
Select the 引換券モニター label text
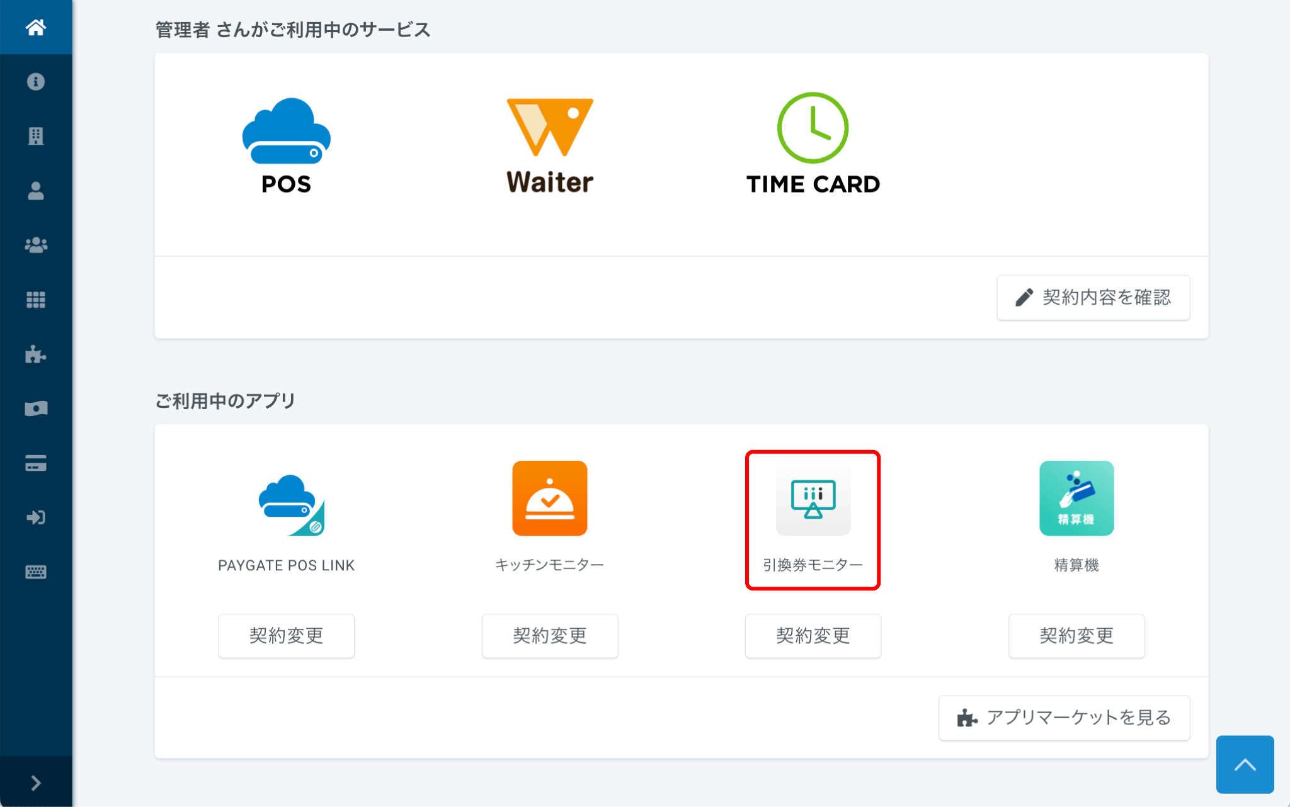(x=813, y=565)
